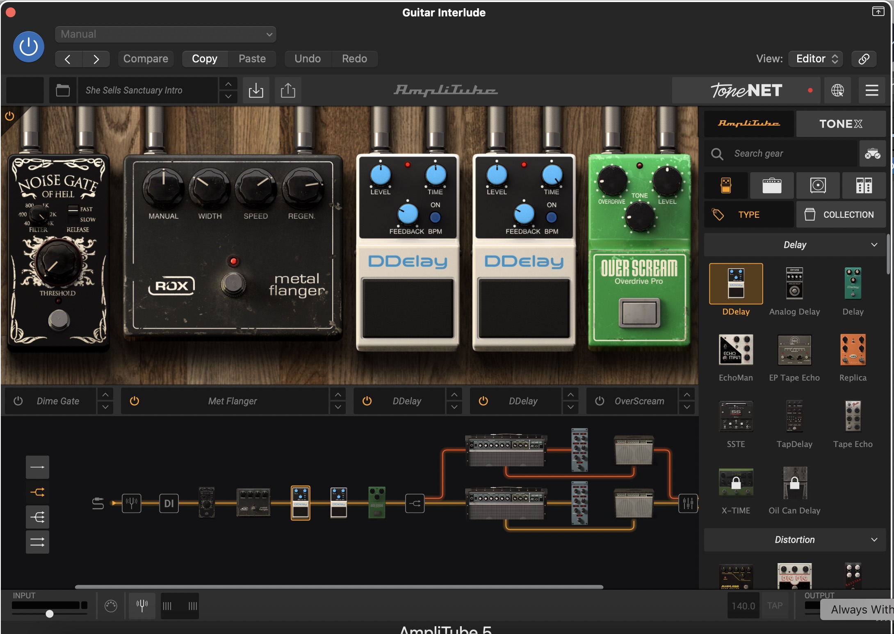
Task: Switch to the COLLECTION filter tab
Action: [x=841, y=214]
